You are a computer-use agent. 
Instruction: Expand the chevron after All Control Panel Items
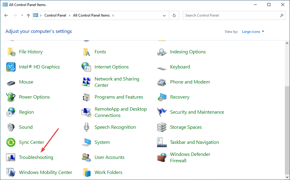pos(113,15)
